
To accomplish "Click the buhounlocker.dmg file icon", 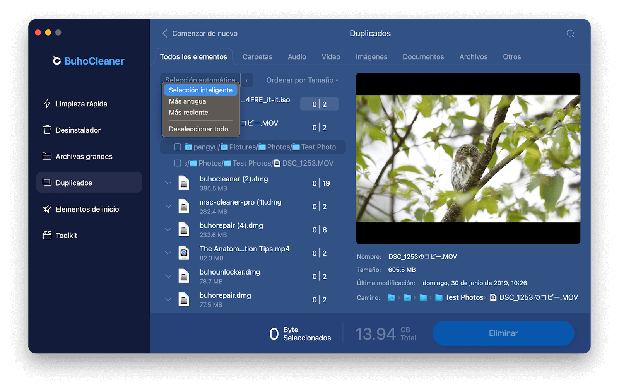I will click(x=184, y=276).
